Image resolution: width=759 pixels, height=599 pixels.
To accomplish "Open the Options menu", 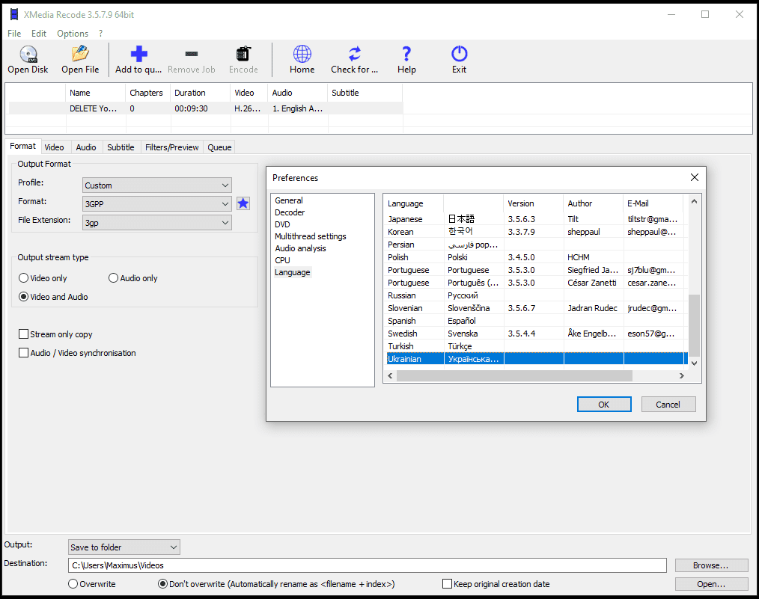I will click(x=73, y=34).
